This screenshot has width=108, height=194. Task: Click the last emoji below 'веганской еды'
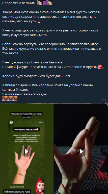click(x=15, y=99)
